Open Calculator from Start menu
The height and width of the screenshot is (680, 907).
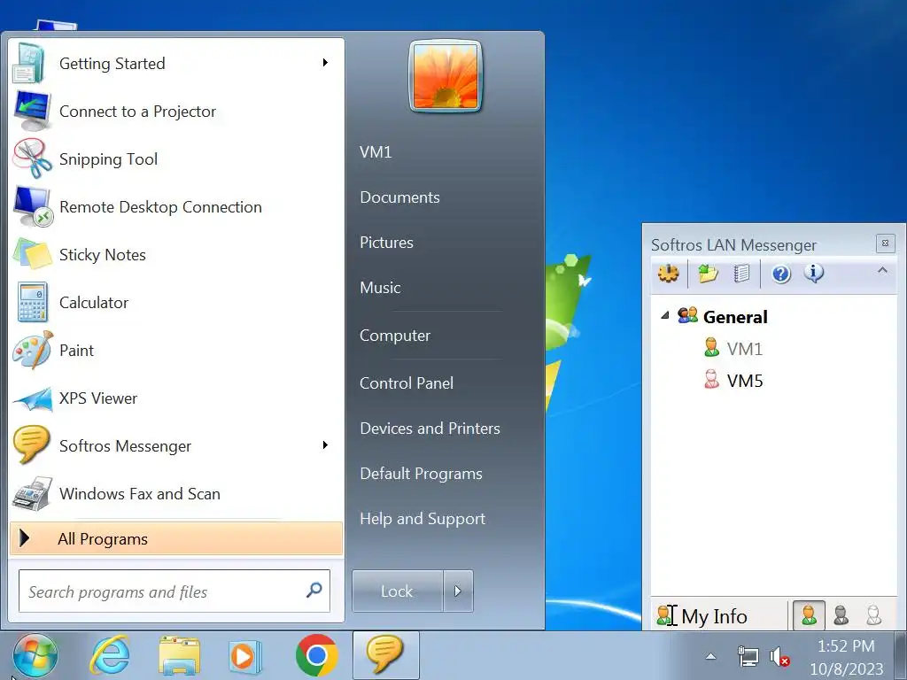[x=176, y=303]
